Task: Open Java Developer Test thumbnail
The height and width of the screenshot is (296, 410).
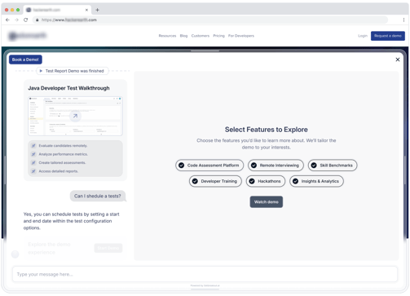Action: point(75,116)
